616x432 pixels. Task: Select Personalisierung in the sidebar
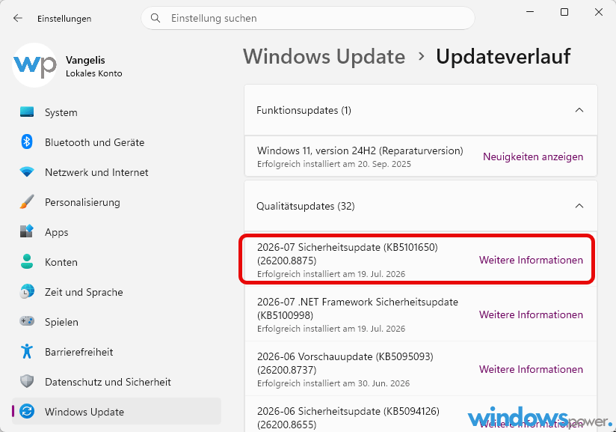[117, 202]
